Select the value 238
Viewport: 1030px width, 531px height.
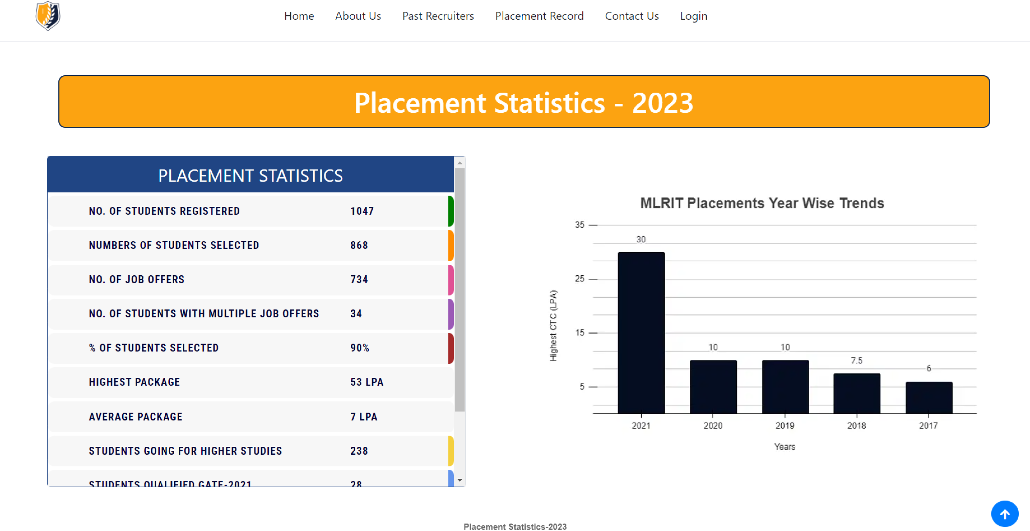359,451
